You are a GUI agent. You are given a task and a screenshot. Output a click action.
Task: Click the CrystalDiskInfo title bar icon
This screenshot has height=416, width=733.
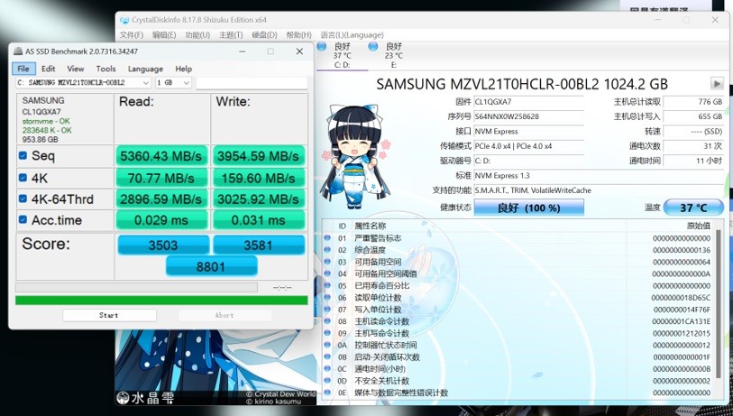[124, 20]
